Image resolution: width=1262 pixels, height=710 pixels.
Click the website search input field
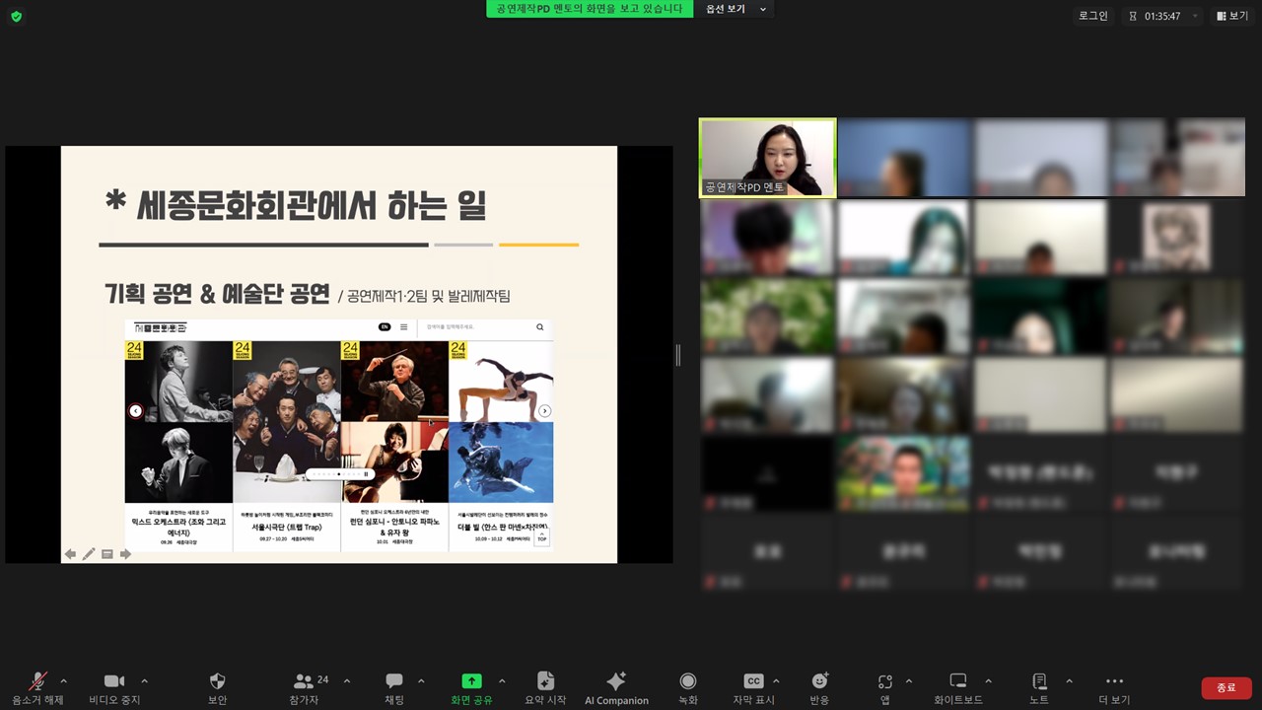tap(477, 326)
